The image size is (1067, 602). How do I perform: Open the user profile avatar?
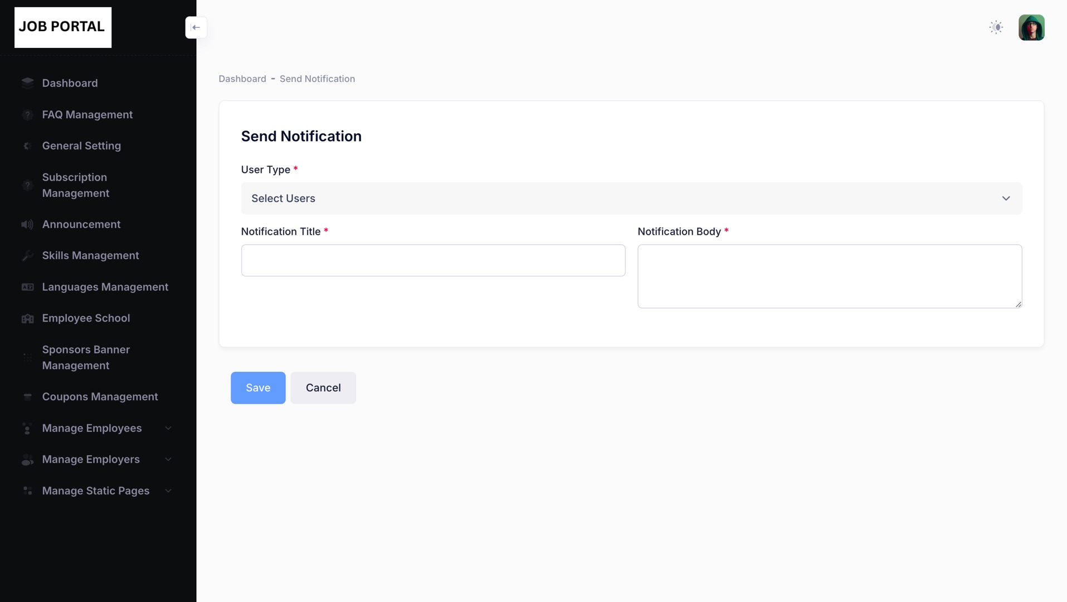[x=1031, y=27]
